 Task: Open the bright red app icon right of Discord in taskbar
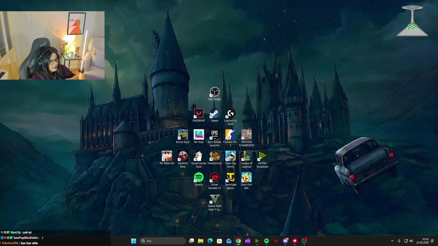click(x=295, y=241)
